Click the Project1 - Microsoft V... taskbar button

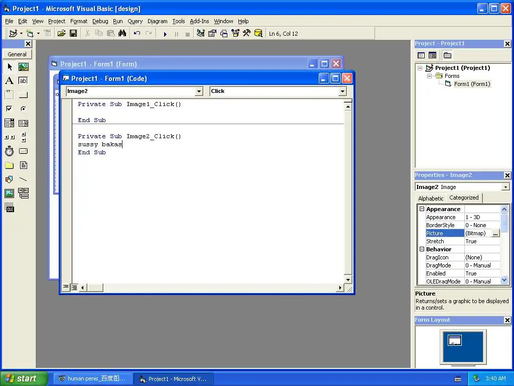174,379
